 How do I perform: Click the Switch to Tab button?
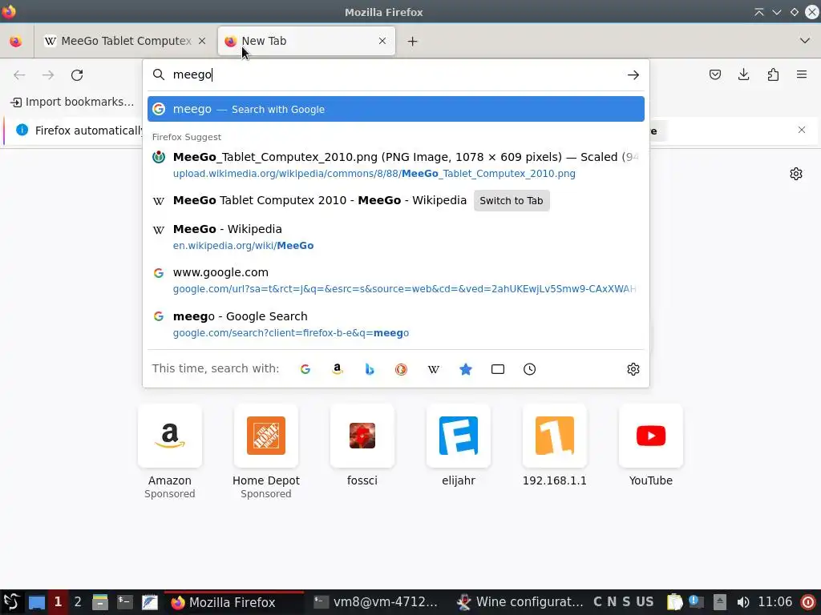[512, 201]
